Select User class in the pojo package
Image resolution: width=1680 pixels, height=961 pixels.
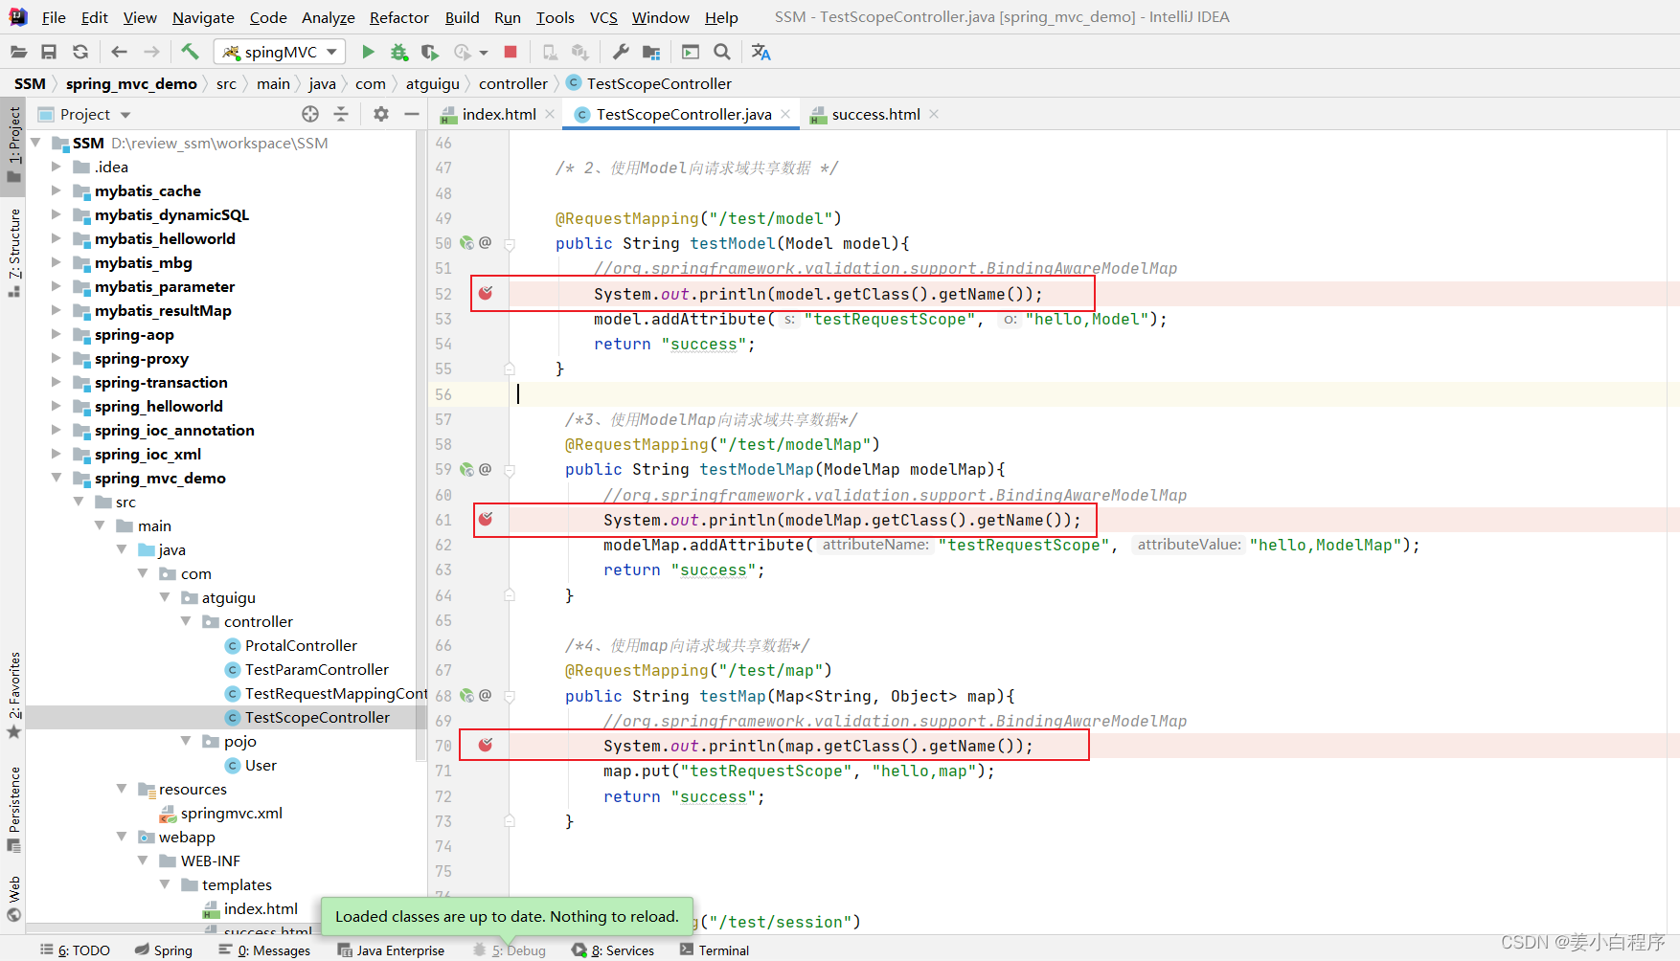coord(261,765)
